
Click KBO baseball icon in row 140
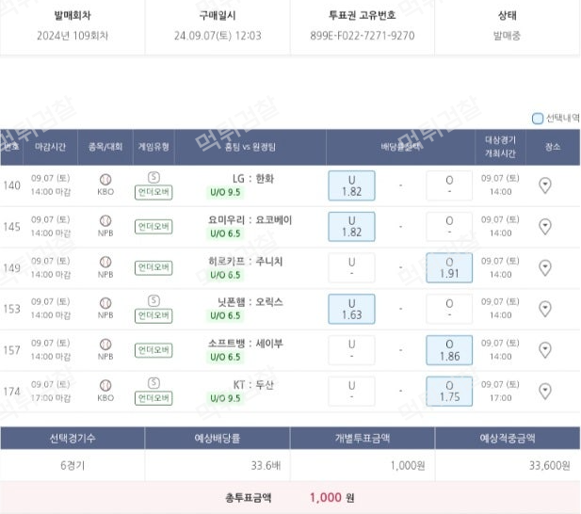pos(105,180)
